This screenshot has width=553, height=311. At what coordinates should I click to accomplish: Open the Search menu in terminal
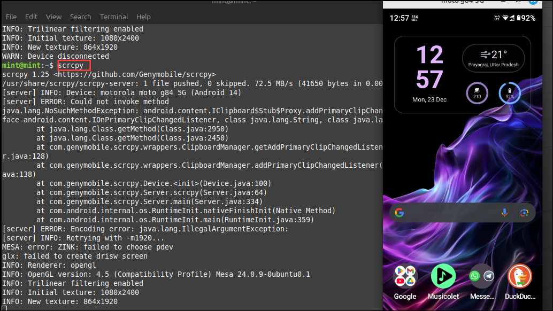click(80, 17)
